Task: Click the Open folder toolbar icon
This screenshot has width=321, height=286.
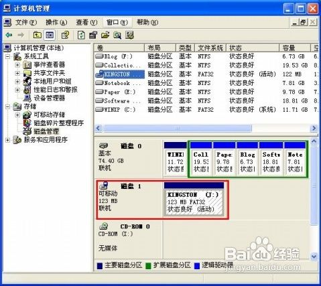Action: [105, 35]
